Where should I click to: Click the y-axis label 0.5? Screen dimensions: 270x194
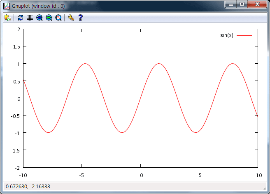tap(16, 81)
